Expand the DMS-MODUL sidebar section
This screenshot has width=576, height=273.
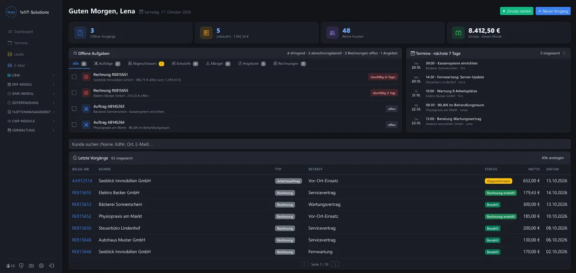31,94
